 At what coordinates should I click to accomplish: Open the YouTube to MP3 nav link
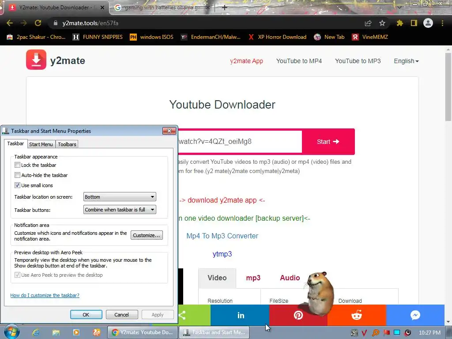(x=358, y=61)
